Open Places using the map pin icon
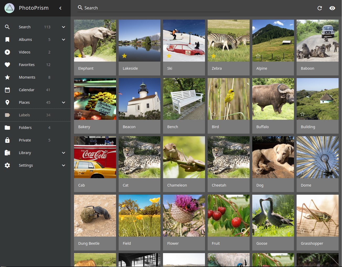The image size is (342, 267). click(7, 102)
